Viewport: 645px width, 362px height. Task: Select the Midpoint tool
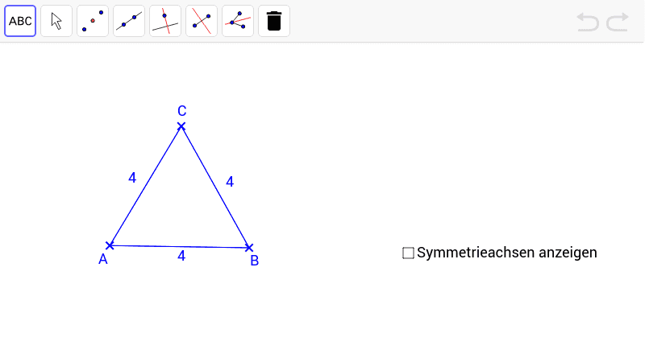[x=93, y=21]
